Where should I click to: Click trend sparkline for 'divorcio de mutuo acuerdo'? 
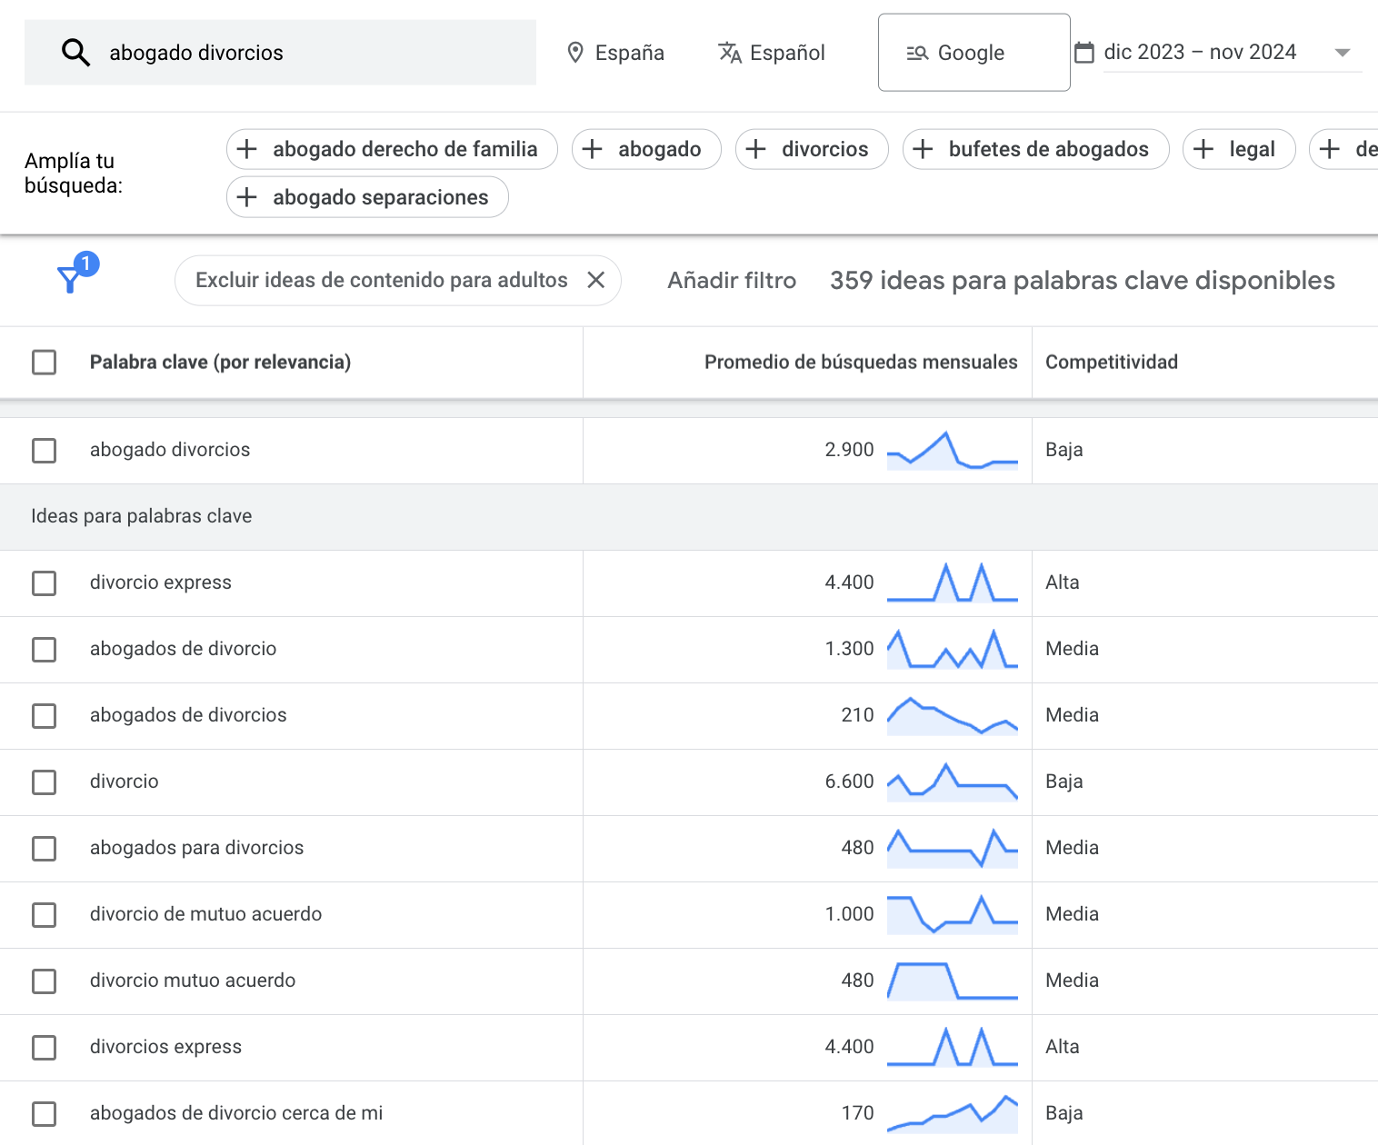coord(953,914)
